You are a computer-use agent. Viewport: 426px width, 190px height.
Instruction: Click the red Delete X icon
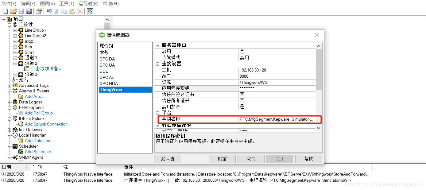[80, 11]
